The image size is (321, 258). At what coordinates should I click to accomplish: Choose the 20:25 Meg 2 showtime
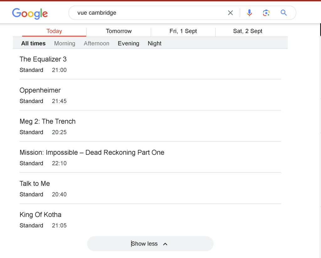click(59, 132)
